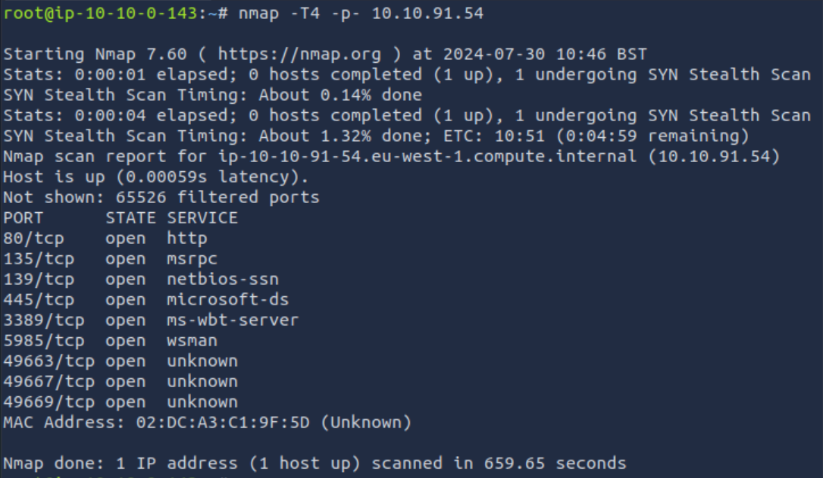Select the 139/tcp port entry
The width and height of the screenshot is (823, 478).
pos(39,279)
